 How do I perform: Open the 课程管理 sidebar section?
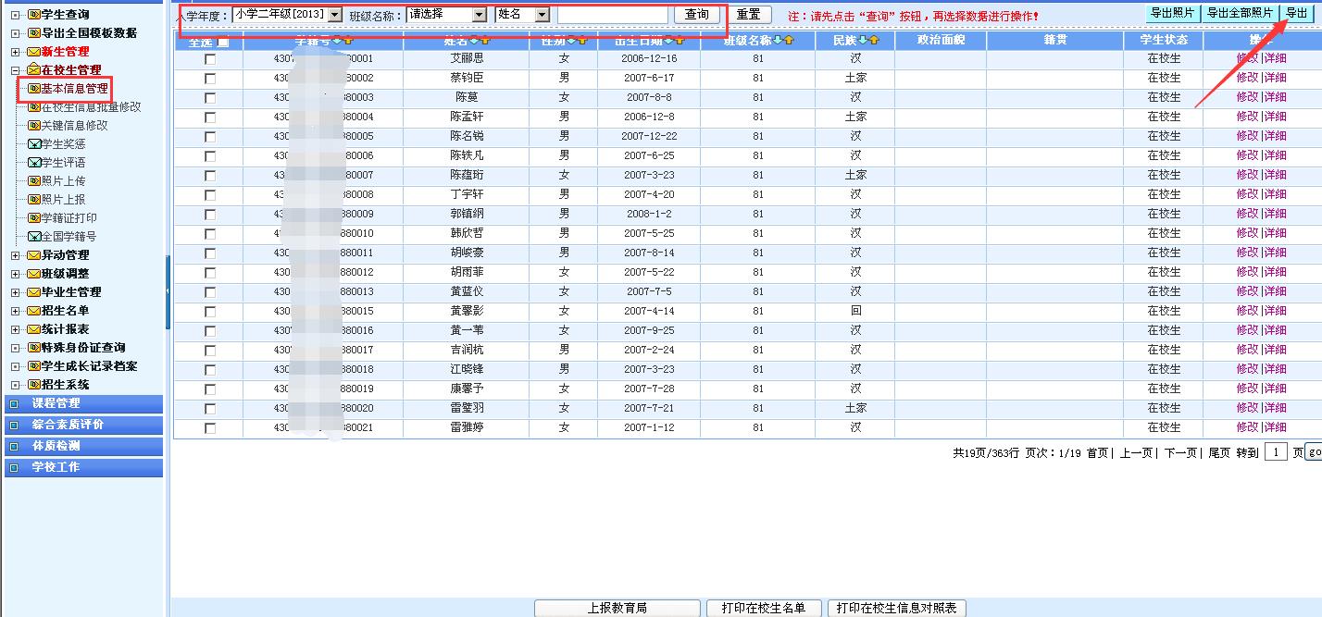[56, 403]
